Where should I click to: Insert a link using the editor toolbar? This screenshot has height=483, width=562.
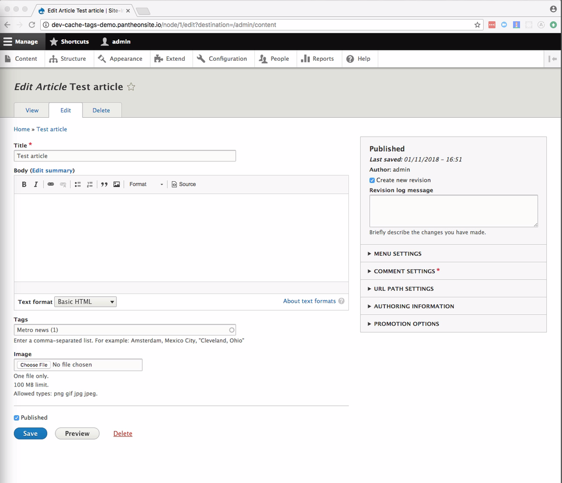point(50,184)
